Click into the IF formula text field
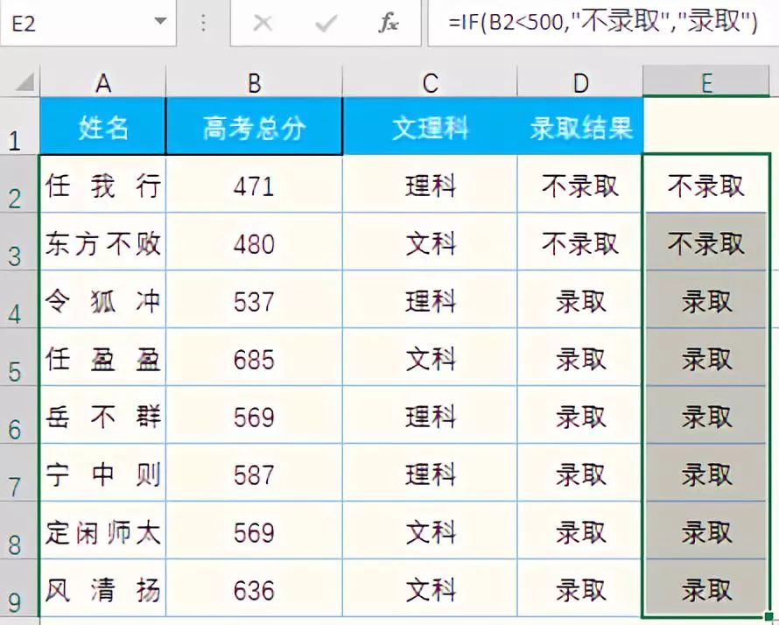 (602, 24)
